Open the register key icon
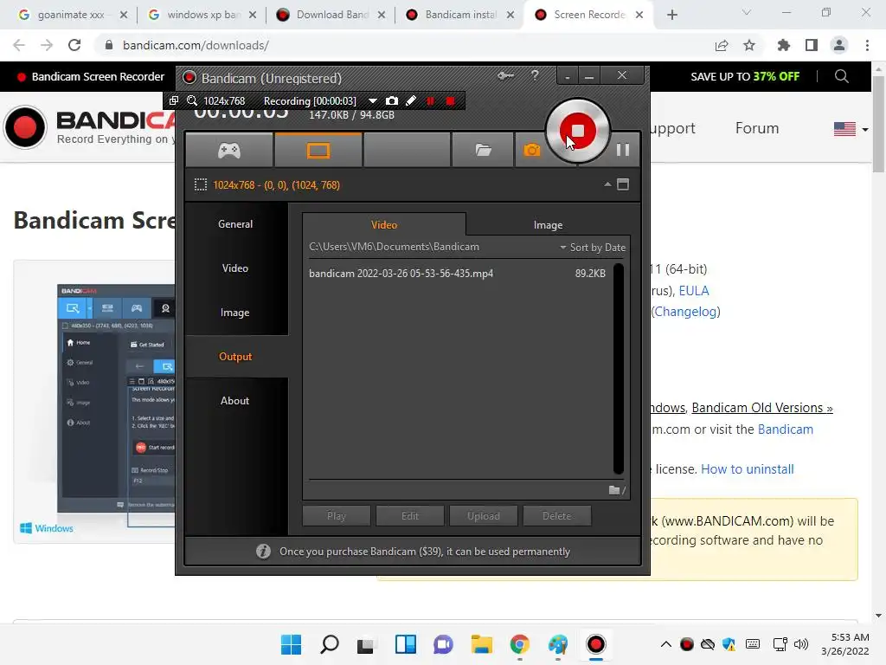Screen dimensions: 886x665 (505, 76)
